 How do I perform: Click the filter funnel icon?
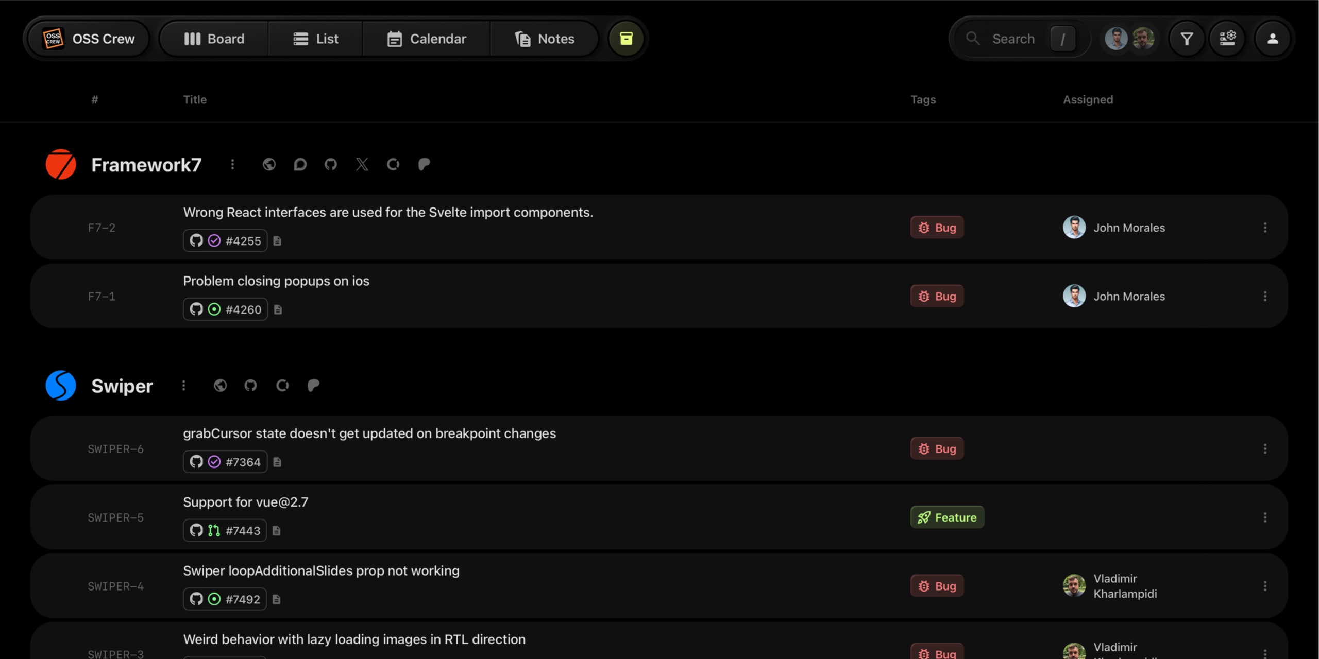click(1187, 39)
